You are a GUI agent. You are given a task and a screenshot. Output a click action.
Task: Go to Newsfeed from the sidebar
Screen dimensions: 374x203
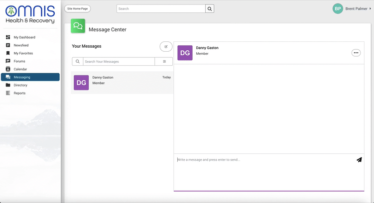[21, 45]
